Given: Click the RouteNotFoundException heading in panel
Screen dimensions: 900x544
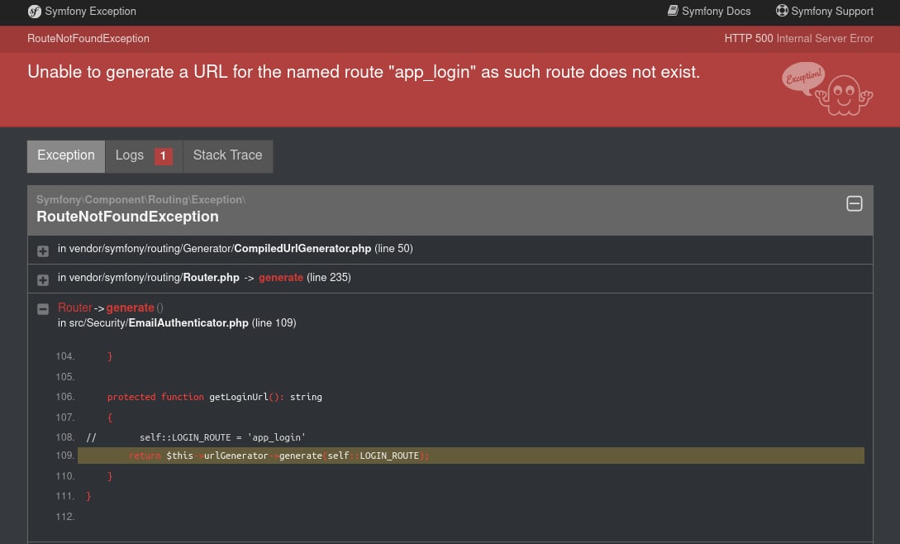Looking at the screenshot, I should (127, 217).
